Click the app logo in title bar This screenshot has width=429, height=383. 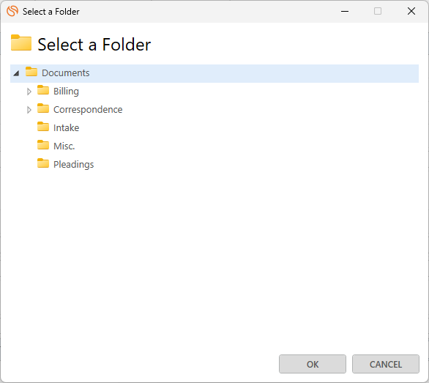[12, 11]
